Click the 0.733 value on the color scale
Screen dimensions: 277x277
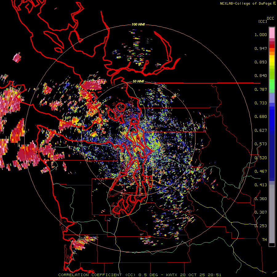[261, 103]
